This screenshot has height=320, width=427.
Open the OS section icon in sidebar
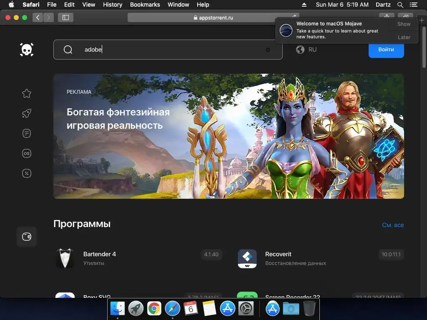[x=27, y=153]
